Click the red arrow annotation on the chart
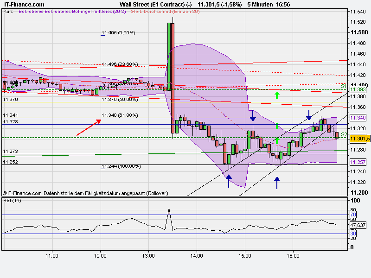Viewport: 371px width, 278px height. coord(88,128)
